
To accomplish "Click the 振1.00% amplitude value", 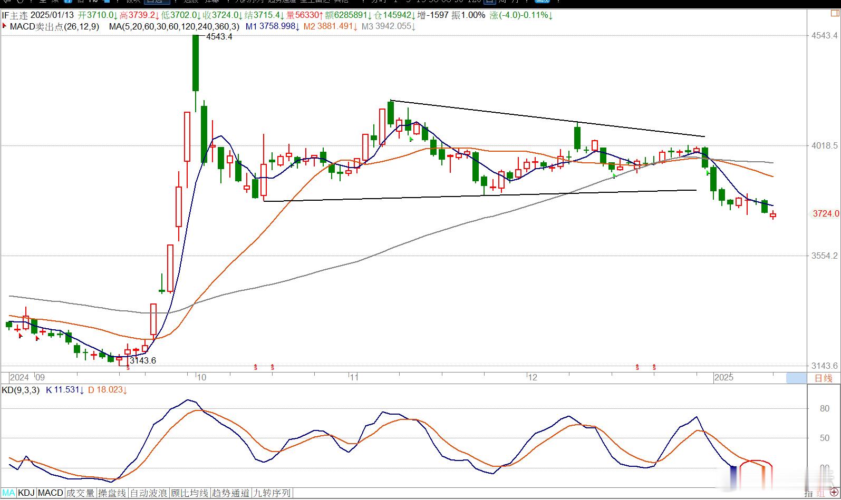I will point(468,15).
